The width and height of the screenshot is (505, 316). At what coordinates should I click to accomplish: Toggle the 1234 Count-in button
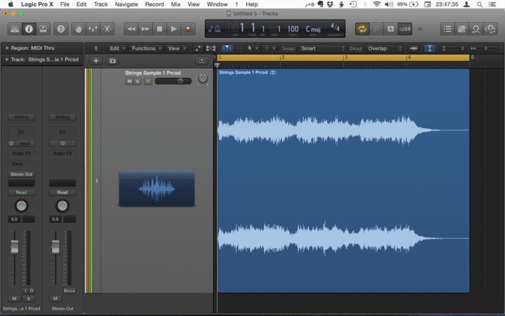405,29
